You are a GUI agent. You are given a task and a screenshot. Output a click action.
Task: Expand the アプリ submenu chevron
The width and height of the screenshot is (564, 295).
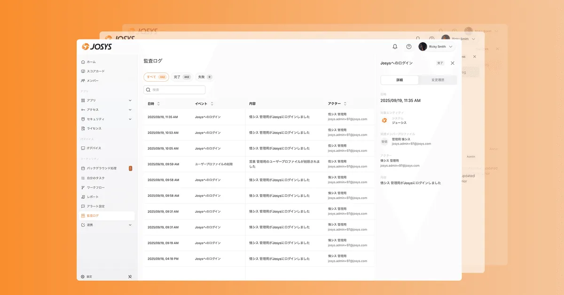pos(130,101)
